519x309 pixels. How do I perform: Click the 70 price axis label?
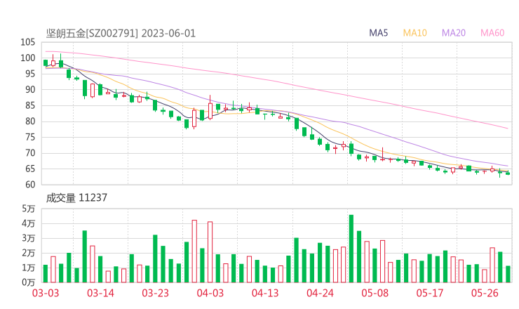tap(30, 153)
